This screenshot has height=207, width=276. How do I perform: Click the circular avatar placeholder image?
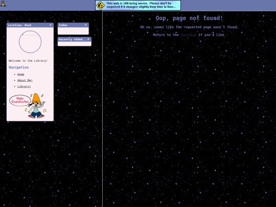tap(30, 42)
